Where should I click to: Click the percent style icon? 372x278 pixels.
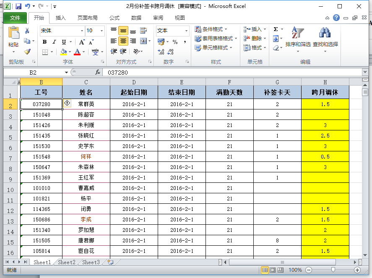click(175, 42)
